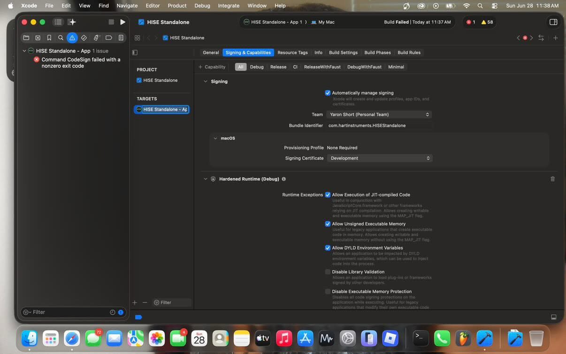566x354 pixels.
Task: Uncheck Allow Execution of JIT-compiled Code
Action: 328,195
